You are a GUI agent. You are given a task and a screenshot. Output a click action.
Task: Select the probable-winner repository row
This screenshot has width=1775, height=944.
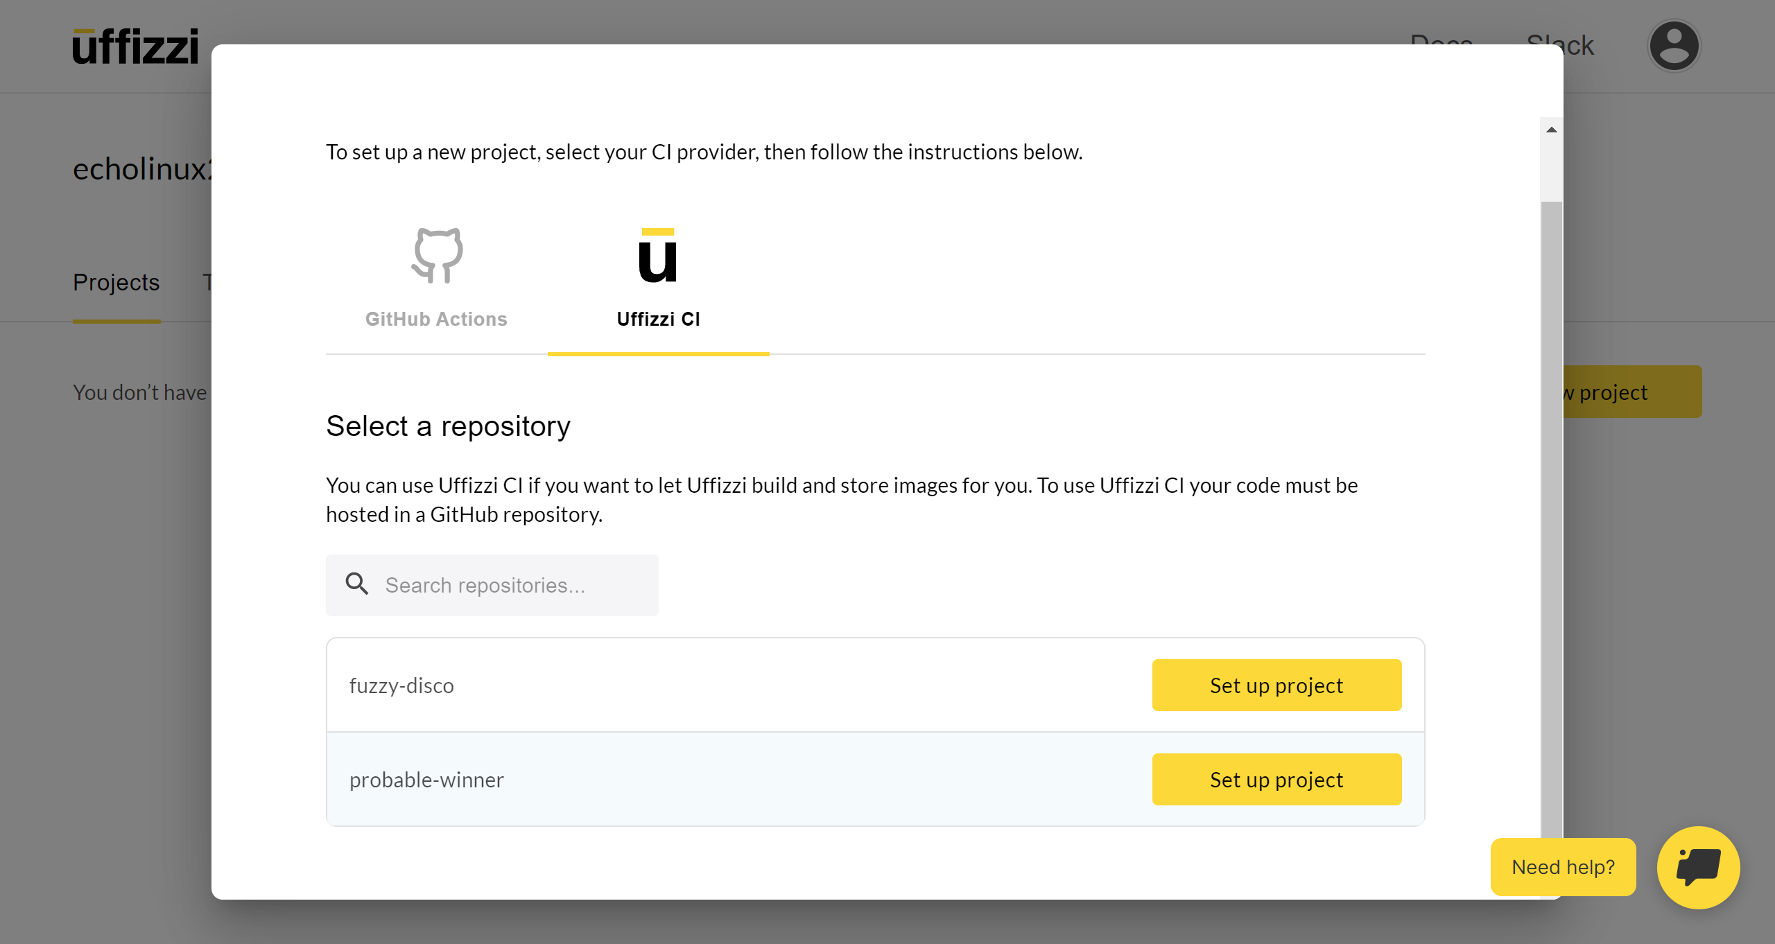(426, 780)
